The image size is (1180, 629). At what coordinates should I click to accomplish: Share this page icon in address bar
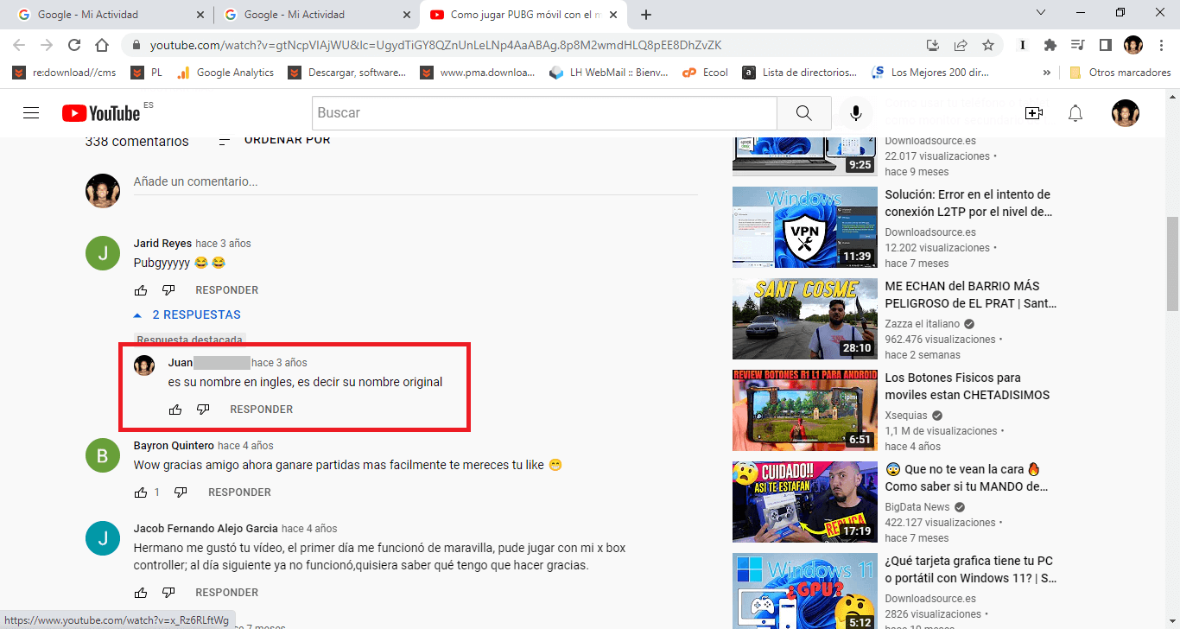[961, 45]
